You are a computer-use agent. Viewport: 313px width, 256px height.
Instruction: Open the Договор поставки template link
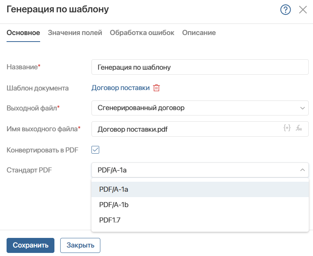click(x=120, y=88)
